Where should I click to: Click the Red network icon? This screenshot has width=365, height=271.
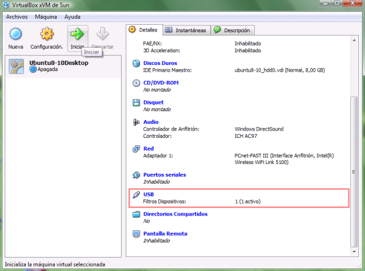coord(137,148)
